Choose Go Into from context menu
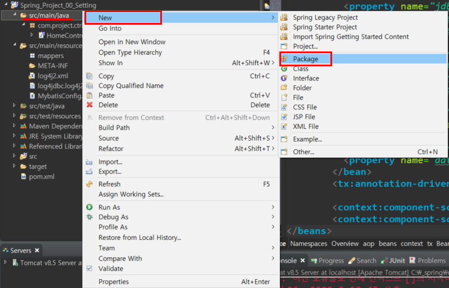 click(181, 28)
